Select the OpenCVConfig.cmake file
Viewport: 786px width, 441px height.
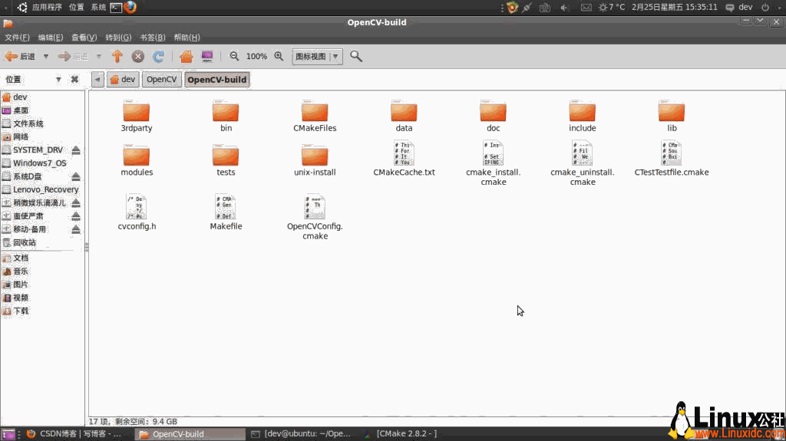(315, 218)
